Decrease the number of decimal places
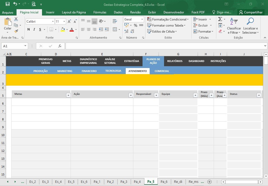Viewport: 268px width, 186px height. point(132,31)
